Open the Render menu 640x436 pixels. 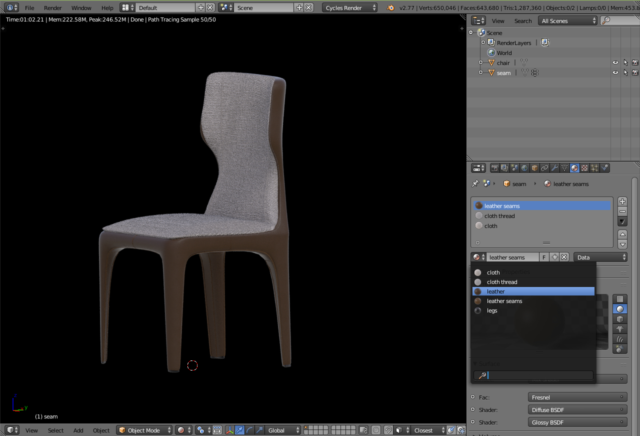[x=52, y=7]
